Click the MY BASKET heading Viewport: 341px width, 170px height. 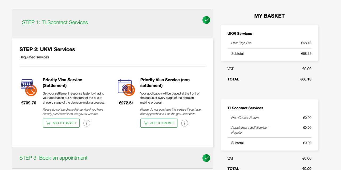[x=269, y=16]
